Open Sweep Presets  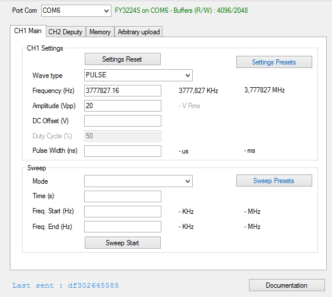274,181
